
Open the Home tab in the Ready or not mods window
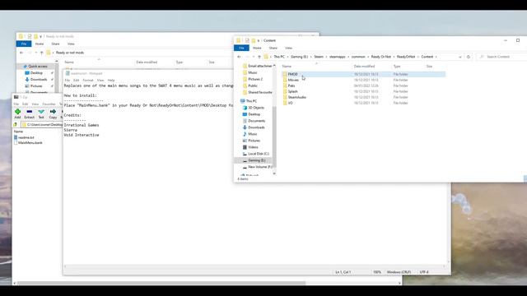click(x=40, y=44)
